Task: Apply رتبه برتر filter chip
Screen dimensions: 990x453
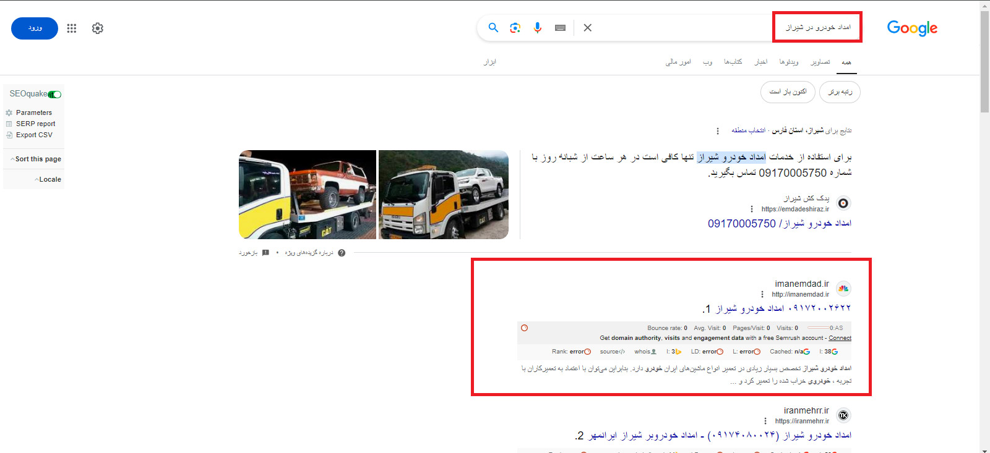Action: (x=840, y=92)
